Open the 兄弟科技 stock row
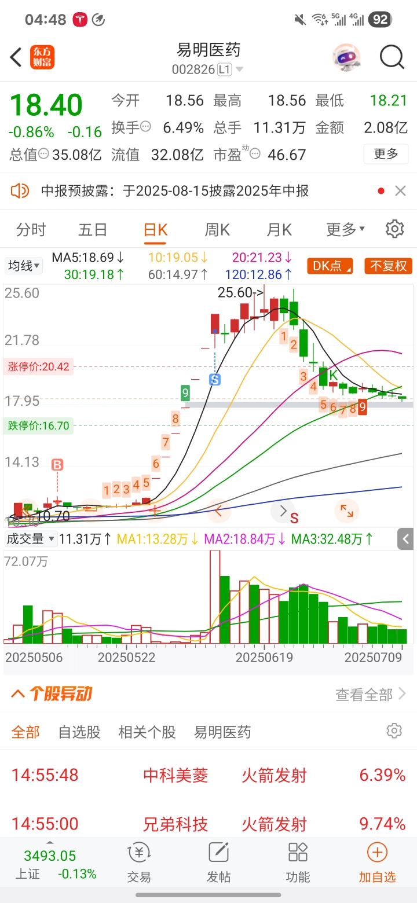Image resolution: width=417 pixels, height=903 pixels. [x=209, y=823]
